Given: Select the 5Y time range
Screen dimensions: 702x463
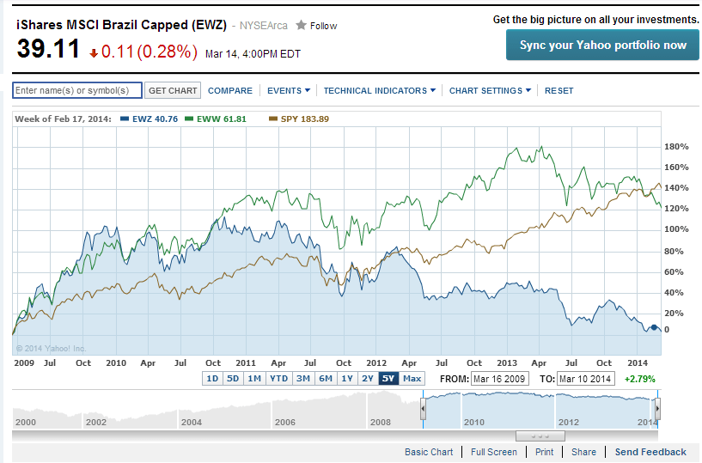Looking at the screenshot, I should point(388,378).
